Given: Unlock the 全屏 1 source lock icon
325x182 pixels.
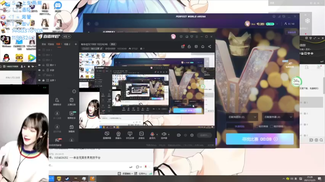Looking at the screenshot, I should (43, 80).
